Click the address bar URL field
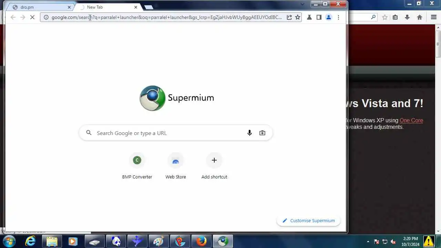This screenshot has height=248, width=441. point(167,17)
